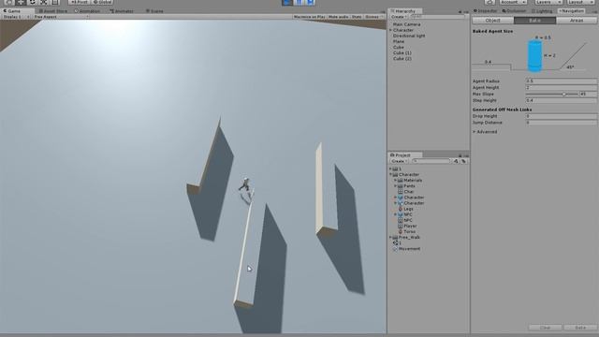Select Directional light in Hierarchy
The width and height of the screenshot is (599, 337).
pos(409,36)
